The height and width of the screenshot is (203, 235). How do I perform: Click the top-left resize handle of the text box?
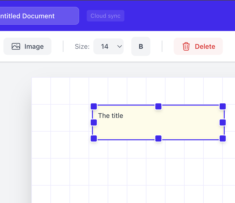pyautogui.click(x=94, y=106)
